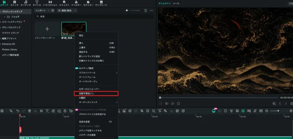Image resolution: width=293 pixels, height=139 pixels.
Task: Click the delete trash icon in timeline toolbar
Action: pyautogui.click(x=29, y=111)
